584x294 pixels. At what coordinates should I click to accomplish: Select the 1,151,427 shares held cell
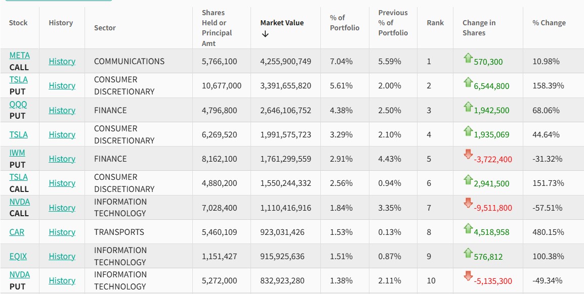(x=219, y=257)
